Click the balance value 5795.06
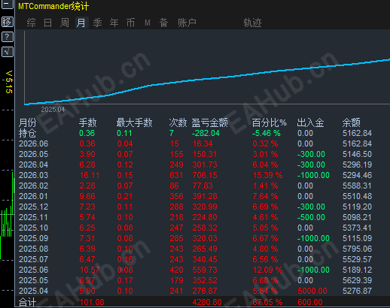390x308 pixels. pyautogui.click(x=358, y=249)
